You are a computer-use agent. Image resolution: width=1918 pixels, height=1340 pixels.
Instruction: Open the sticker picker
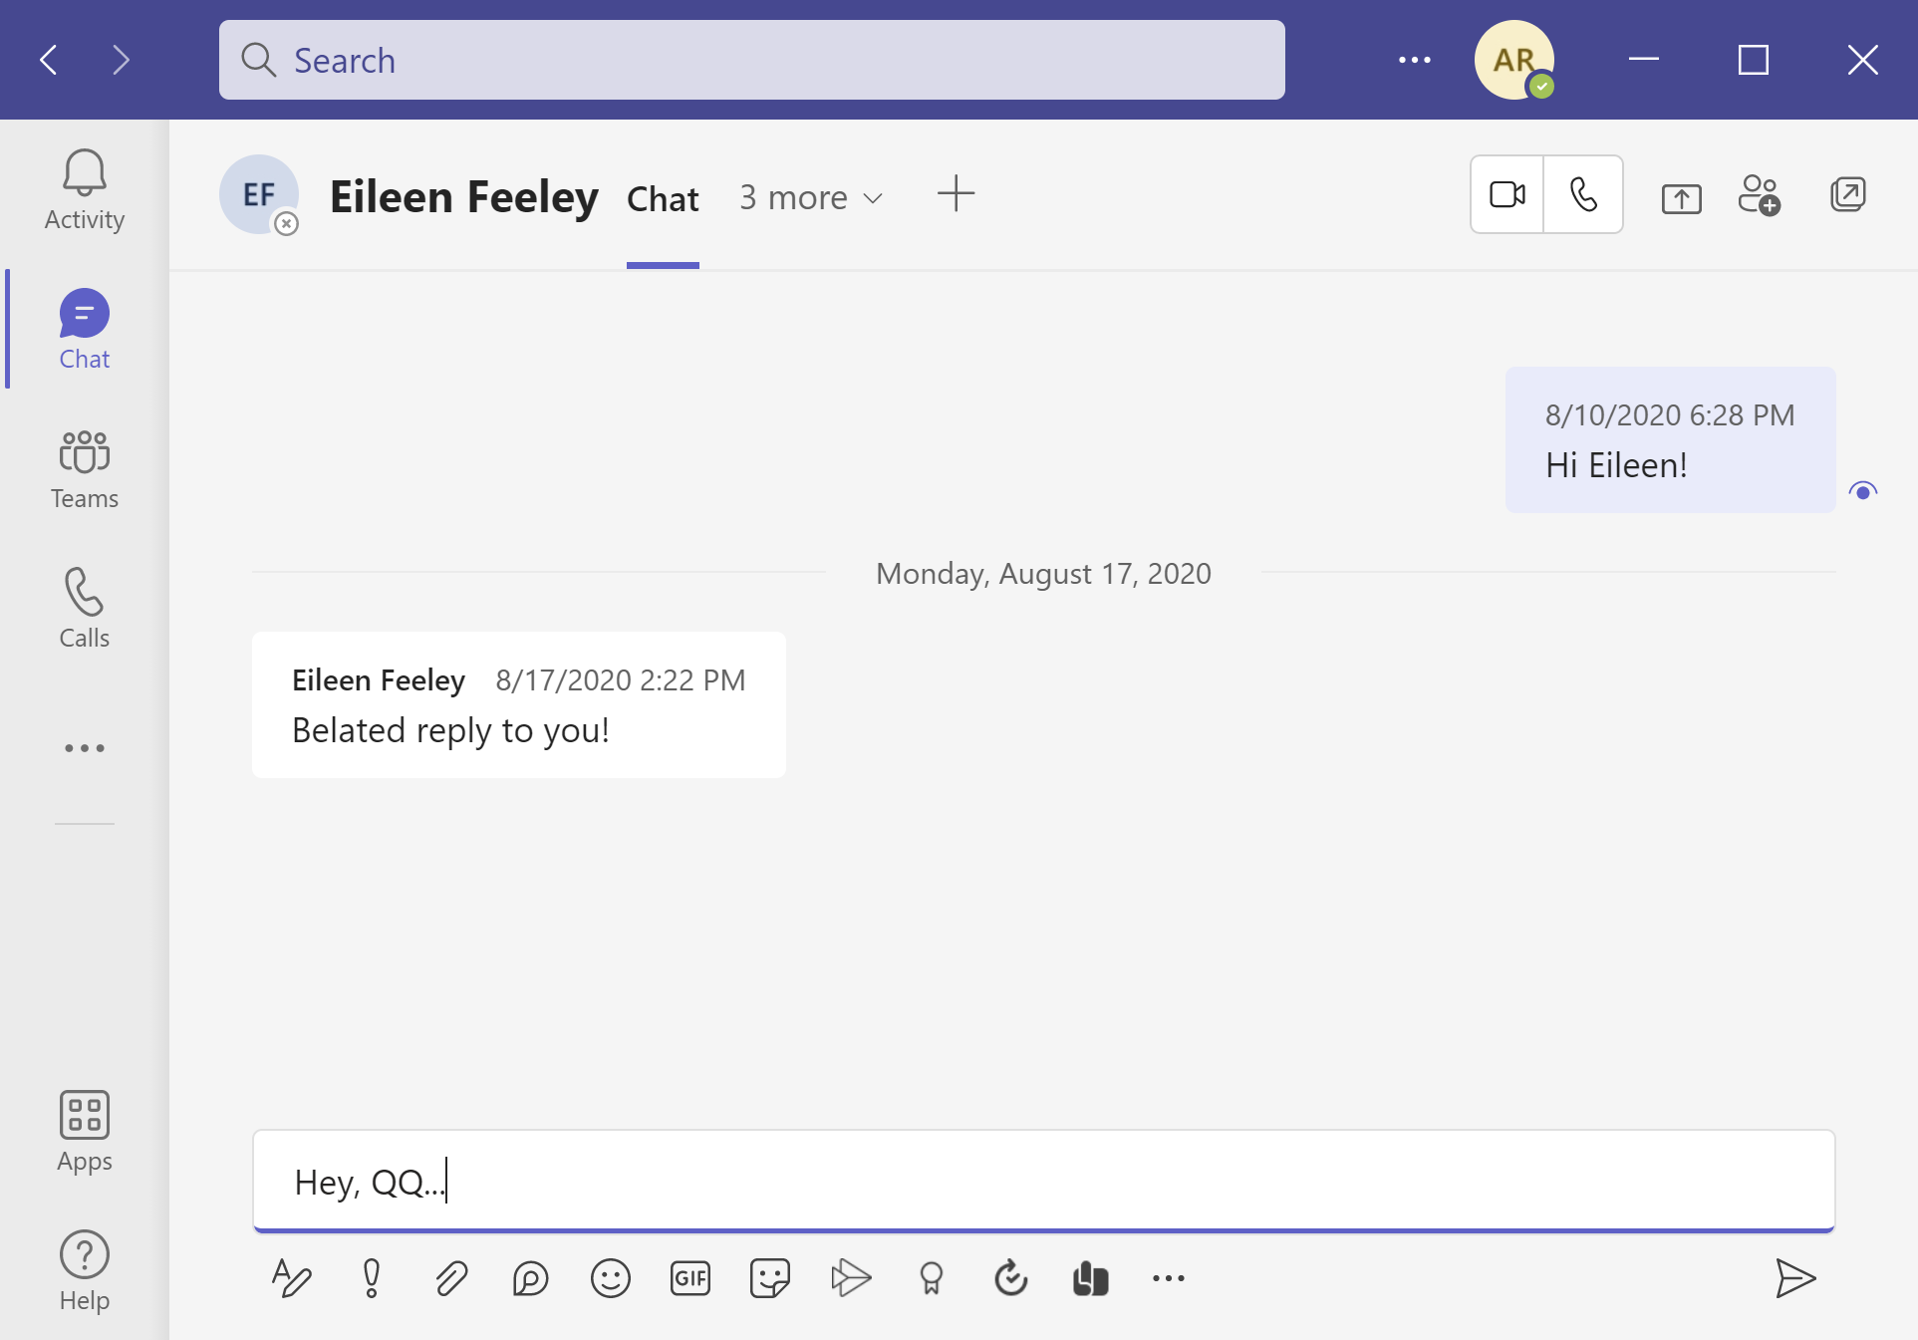pyautogui.click(x=770, y=1278)
